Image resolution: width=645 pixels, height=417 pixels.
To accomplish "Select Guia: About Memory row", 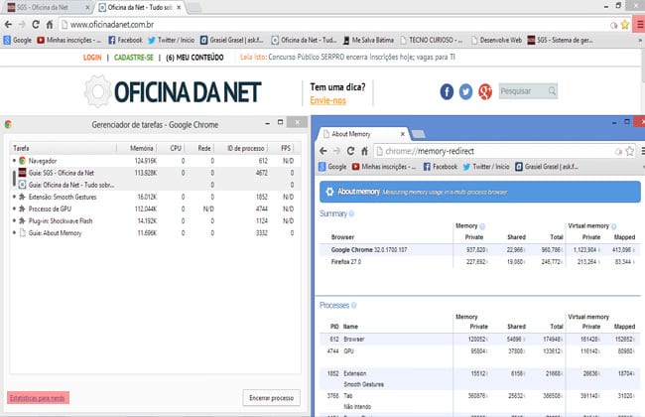I will click(x=156, y=233).
